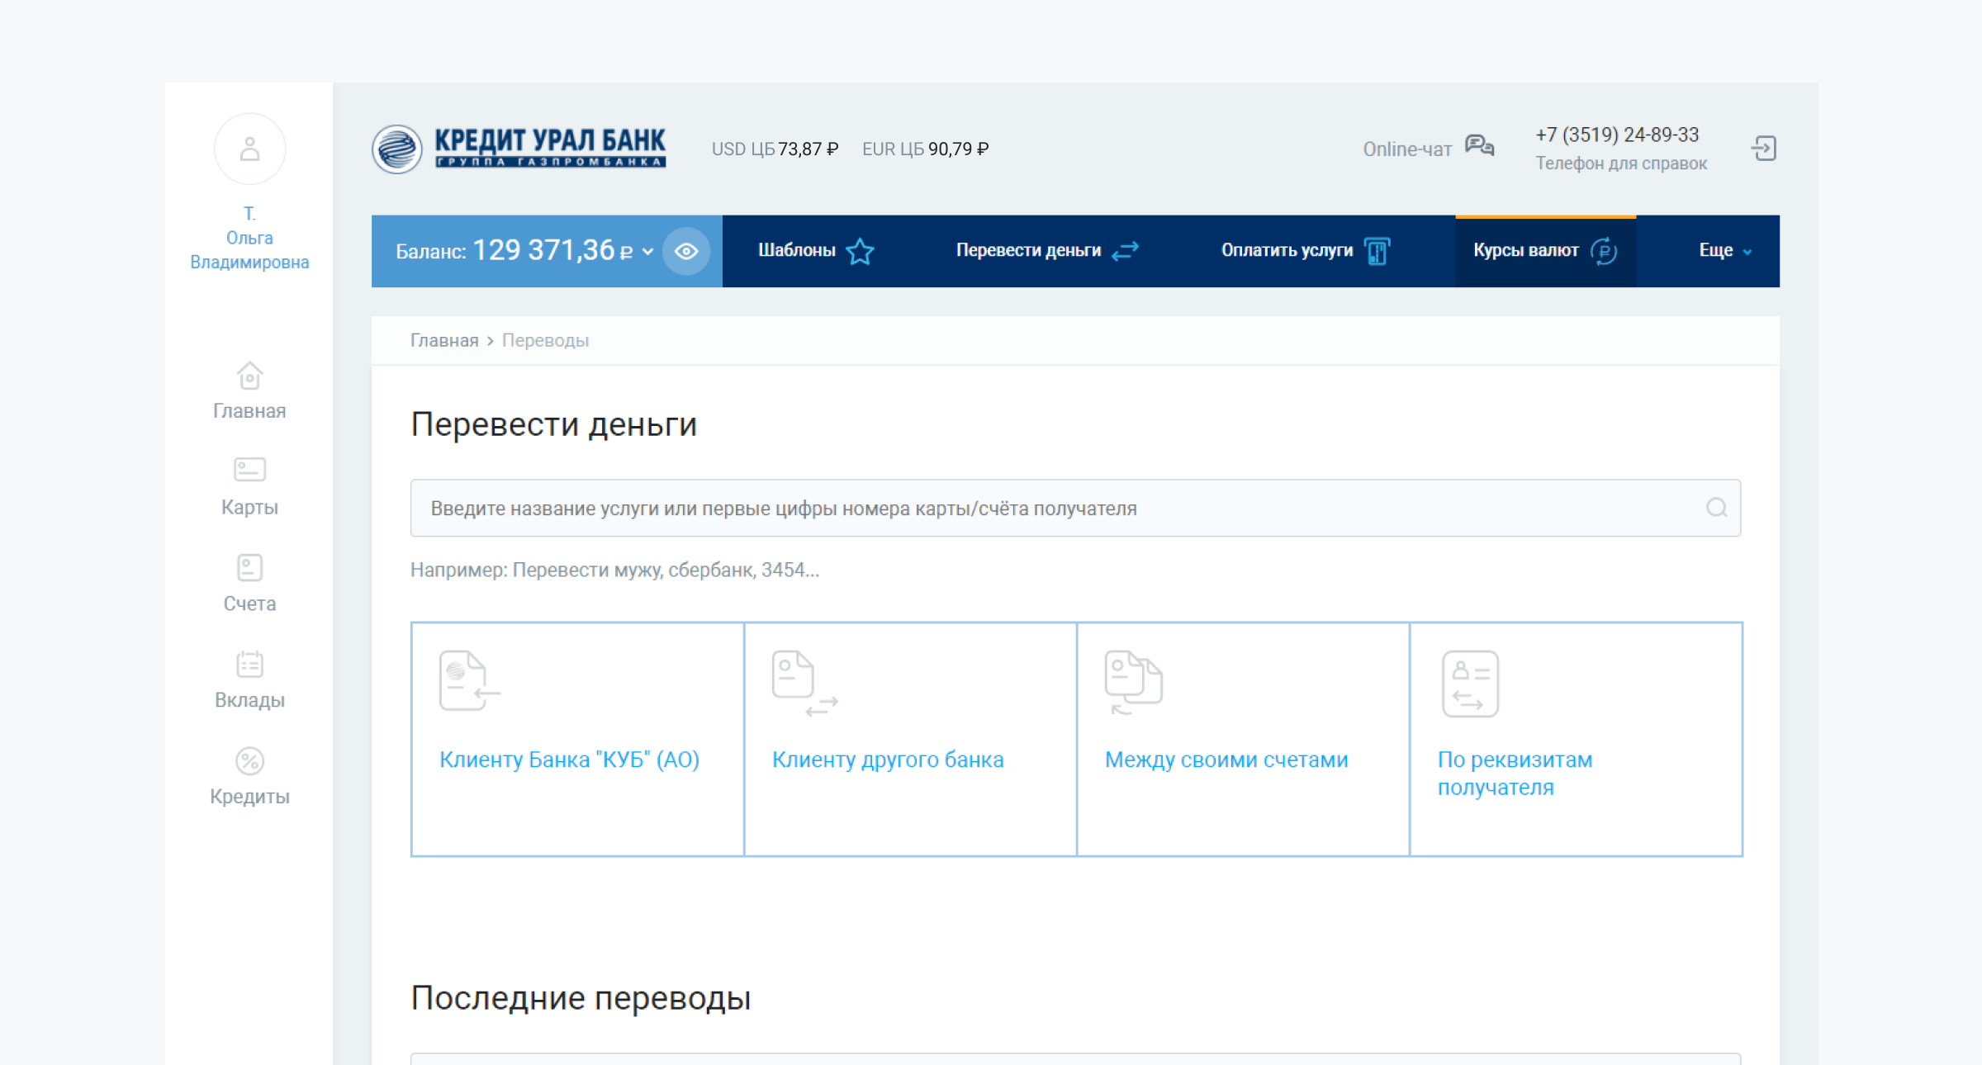
Task: Click the КУБ client document icon
Action: click(x=470, y=681)
